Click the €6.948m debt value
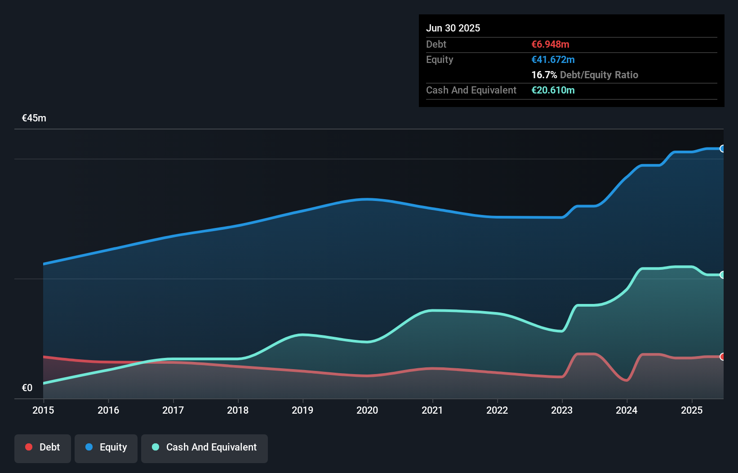 [550, 44]
